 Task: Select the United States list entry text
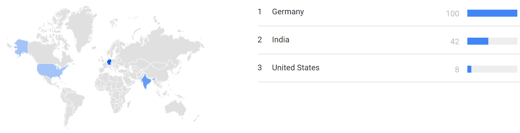point(296,68)
